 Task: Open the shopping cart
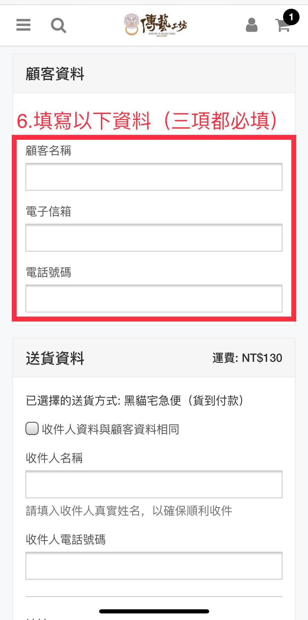pos(283,26)
